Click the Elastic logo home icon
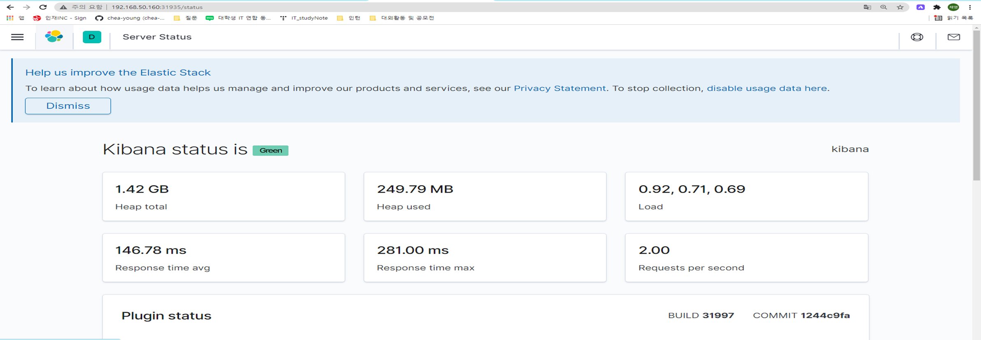This screenshot has height=340, width=981. pos(54,37)
